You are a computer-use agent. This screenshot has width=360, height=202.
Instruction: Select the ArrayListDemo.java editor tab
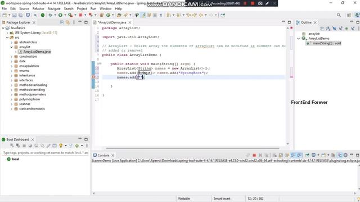[112, 22]
